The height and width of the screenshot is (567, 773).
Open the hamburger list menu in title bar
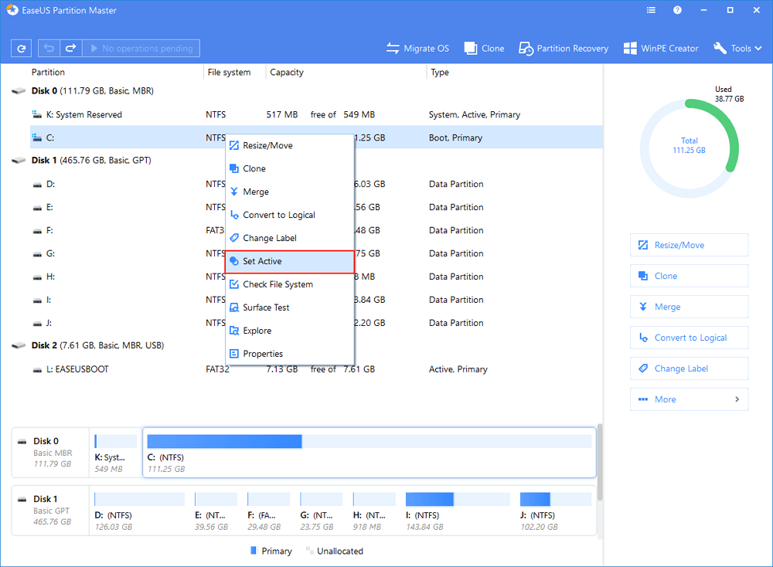click(651, 10)
